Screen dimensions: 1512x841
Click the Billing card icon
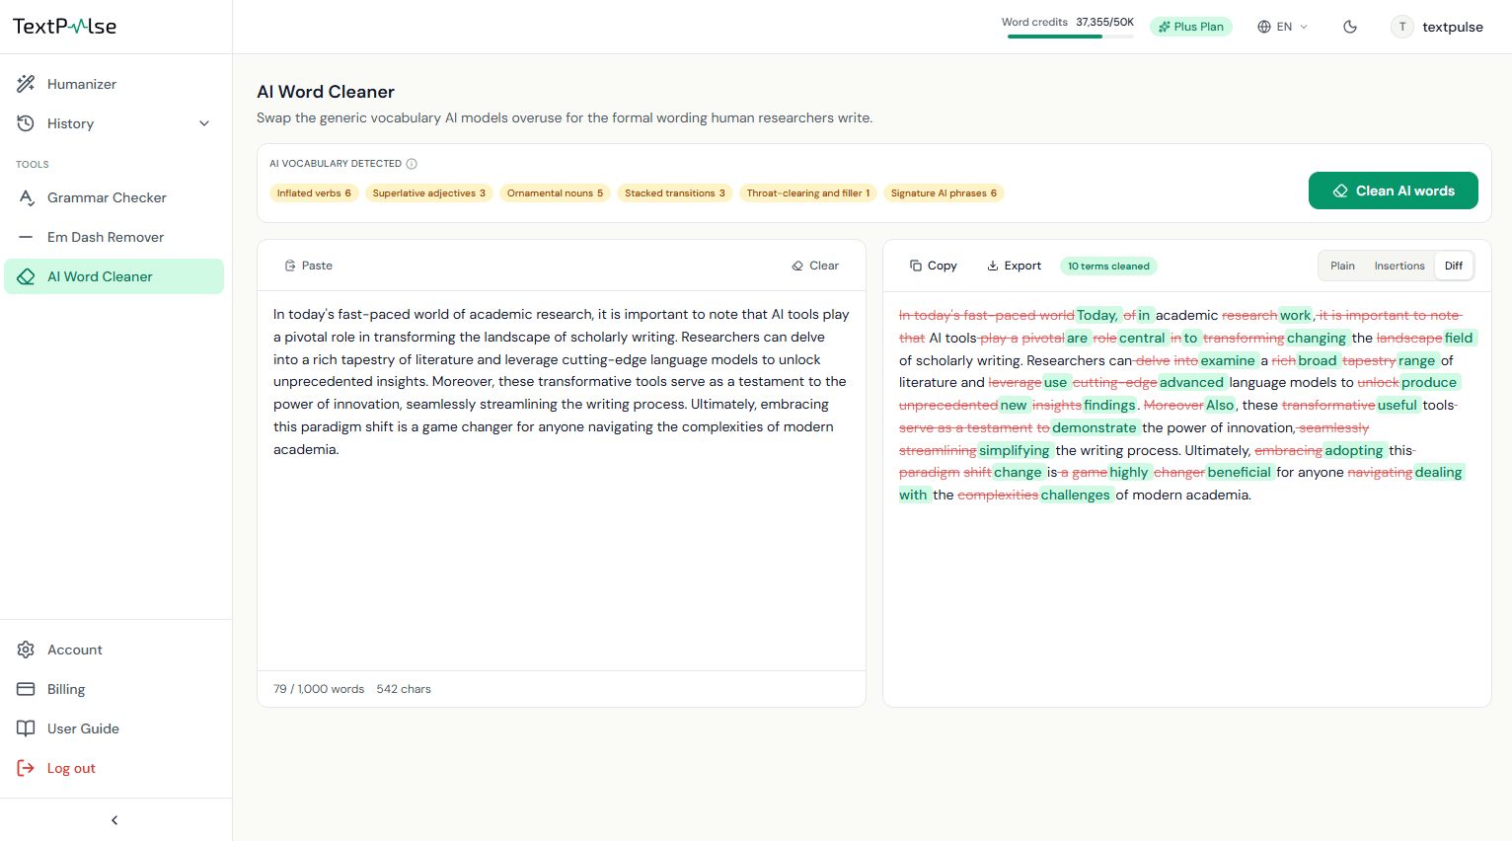pyautogui.click(x=26, y=689)
